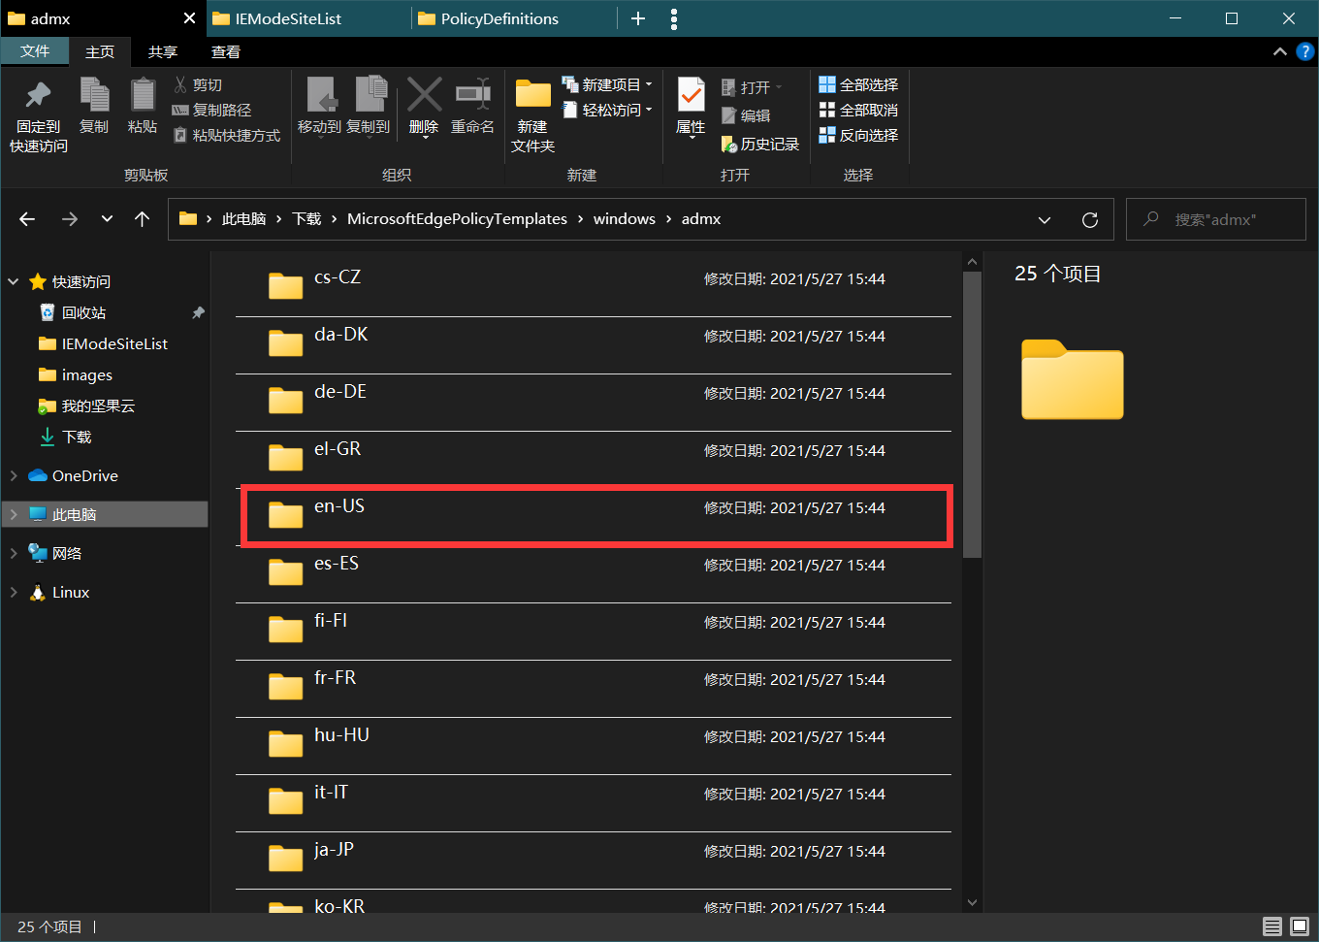Open Recycle Bin (回收站) in sidebar
1319x942 pixels.
(x=83, y=312)
